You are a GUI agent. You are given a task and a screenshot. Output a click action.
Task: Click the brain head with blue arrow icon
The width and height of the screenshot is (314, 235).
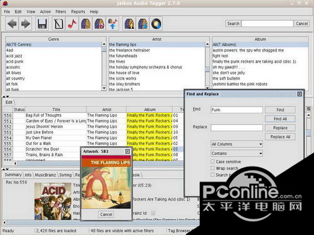[x=143, y=24]
